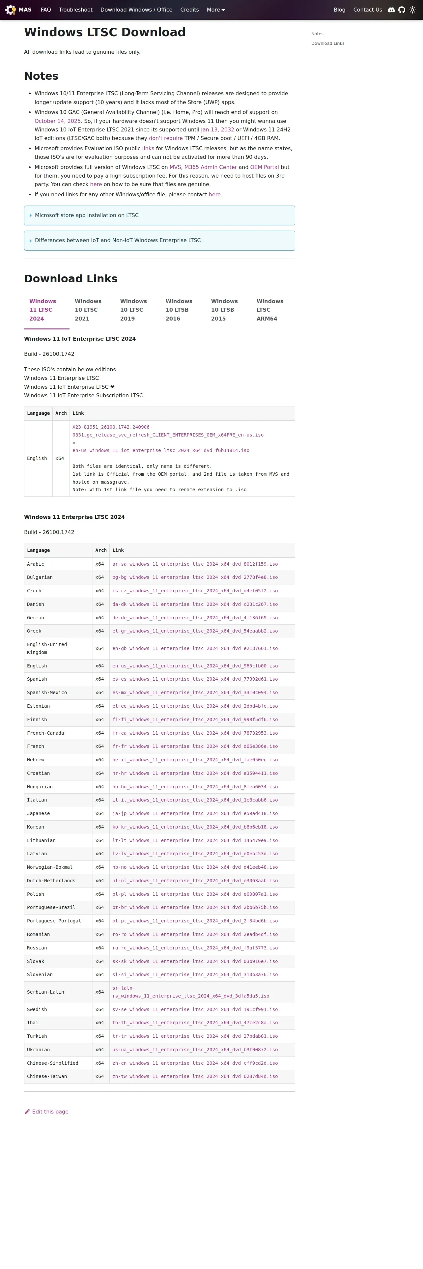Download Japanese ja-jp iso link
The image size is (423, 1269).
tap(195, 814)
